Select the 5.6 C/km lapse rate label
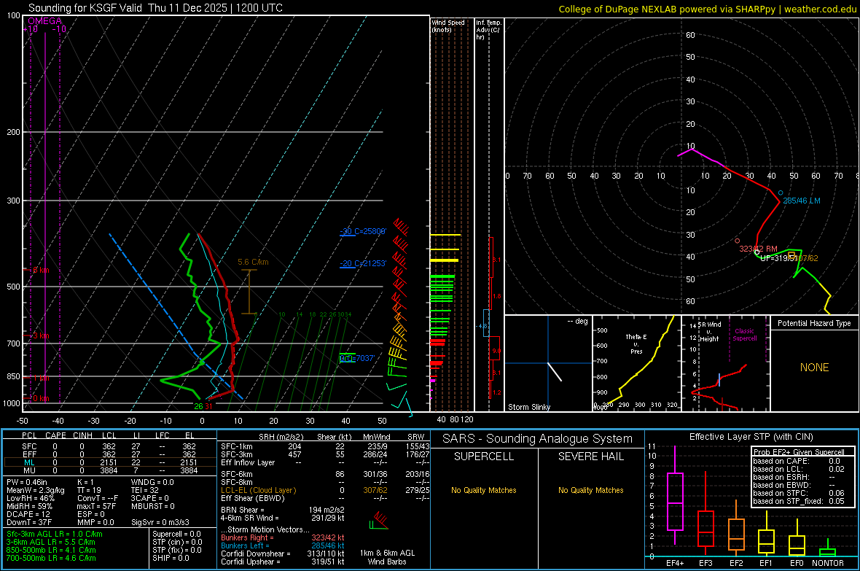This screenshot has height=571, width=860. pos(253,262)
